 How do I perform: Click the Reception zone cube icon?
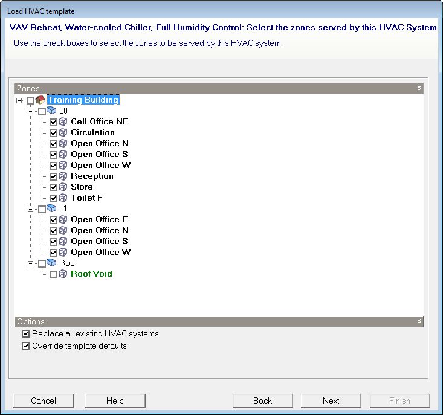63,176
